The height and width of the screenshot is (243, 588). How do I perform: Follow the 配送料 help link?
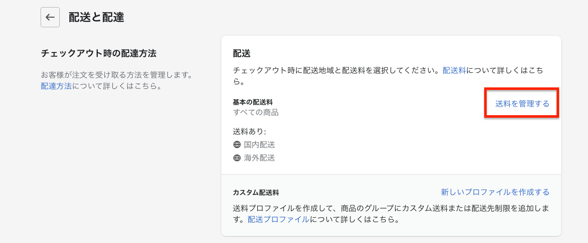(454, 70)
